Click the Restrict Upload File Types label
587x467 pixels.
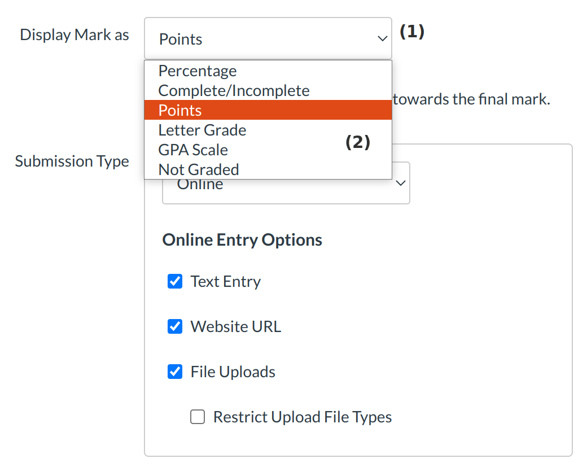tap(302, 417)
